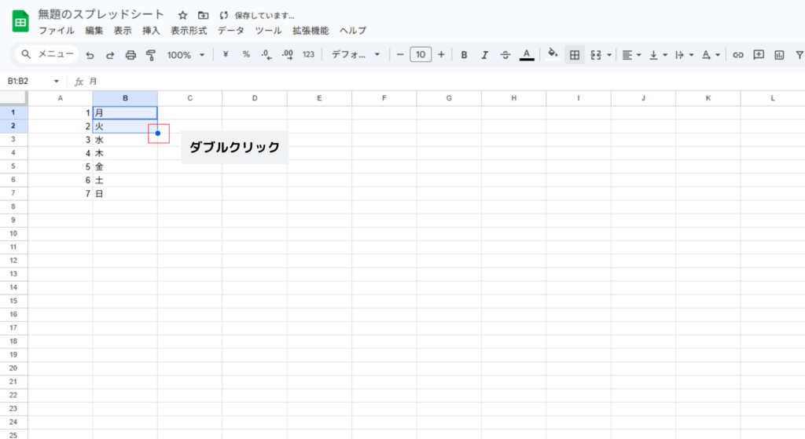
Task: Open the 100% zoom dropdown
Action: [x=186, y=55]
